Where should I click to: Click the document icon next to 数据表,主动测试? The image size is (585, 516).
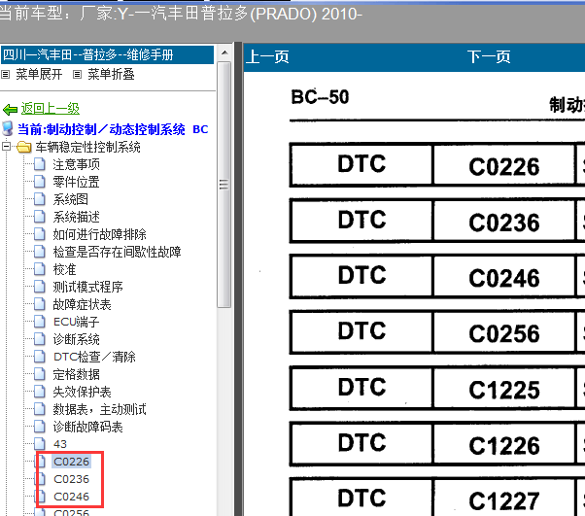pyautogui.click(x=40, y=409)
